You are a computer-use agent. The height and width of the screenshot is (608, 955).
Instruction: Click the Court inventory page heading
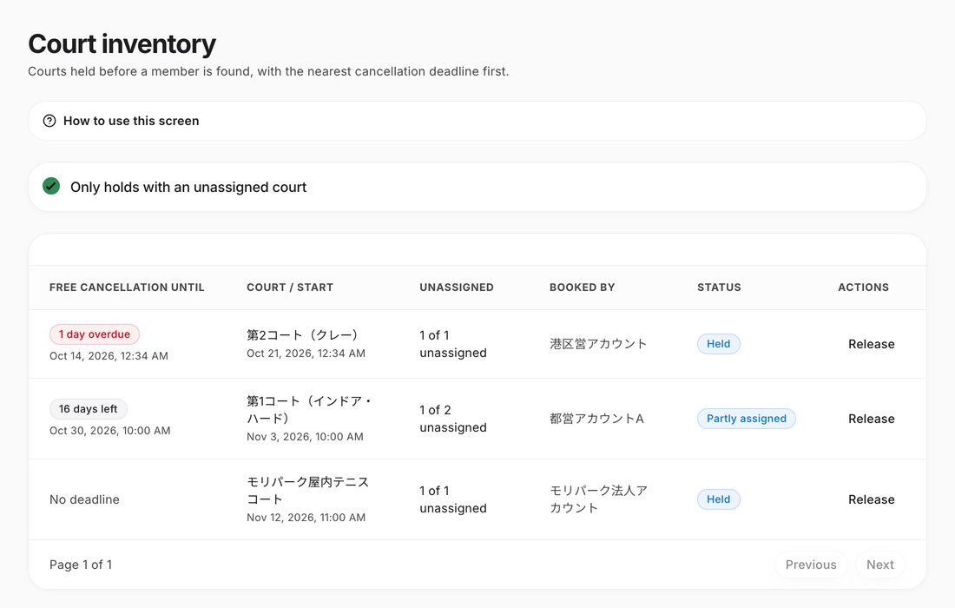tap(122, 44)
